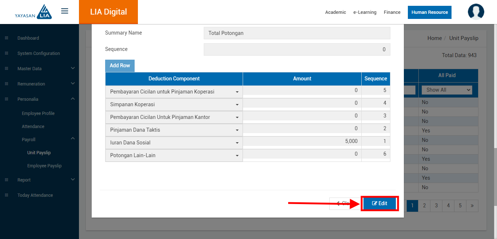Click the Yayasan LIA logo
Image resolution: width=497 pixels, height=239 pixels.
[x=33, y=12]
